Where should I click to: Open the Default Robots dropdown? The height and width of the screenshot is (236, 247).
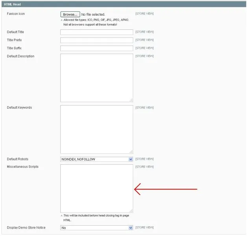[97, 159]
